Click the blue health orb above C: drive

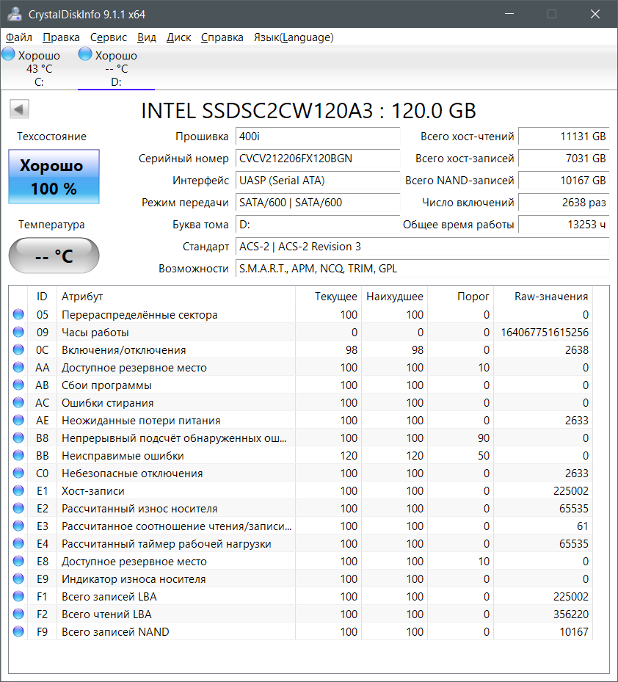tap(8, 54)
